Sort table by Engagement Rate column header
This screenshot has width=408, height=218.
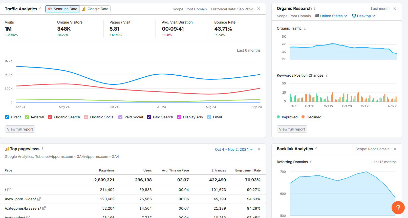(248, 170)
